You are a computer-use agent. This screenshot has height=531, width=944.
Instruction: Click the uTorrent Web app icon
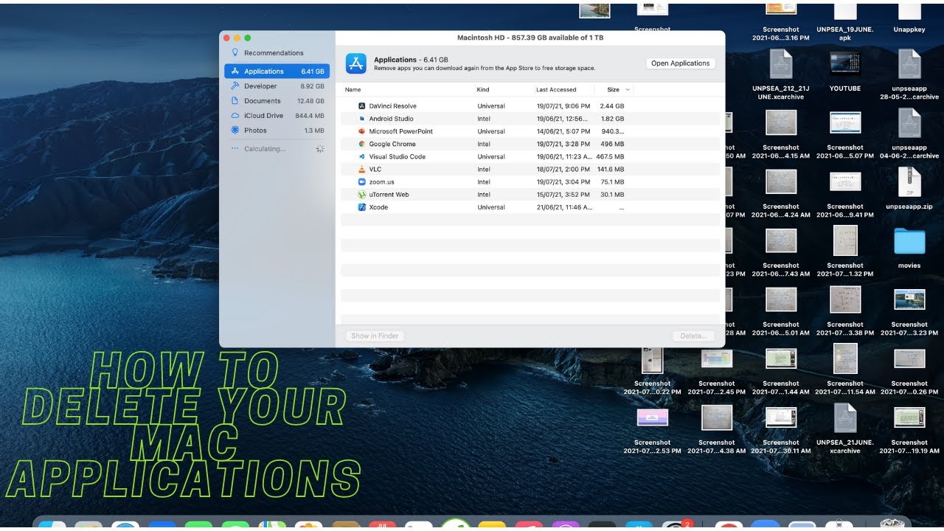coord(362,195)
